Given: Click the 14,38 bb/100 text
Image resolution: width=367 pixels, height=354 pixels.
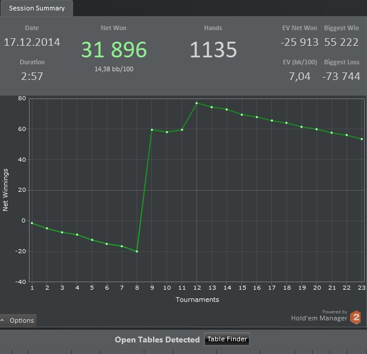Looking at the screenshot, I should click(114, 69).
